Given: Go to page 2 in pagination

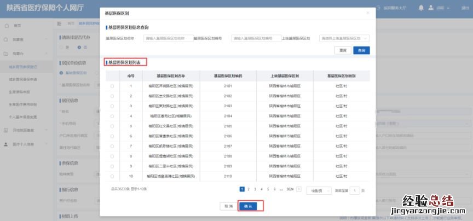Looking at the screenshot, I should pyautogui.click(x=248, y=189).
